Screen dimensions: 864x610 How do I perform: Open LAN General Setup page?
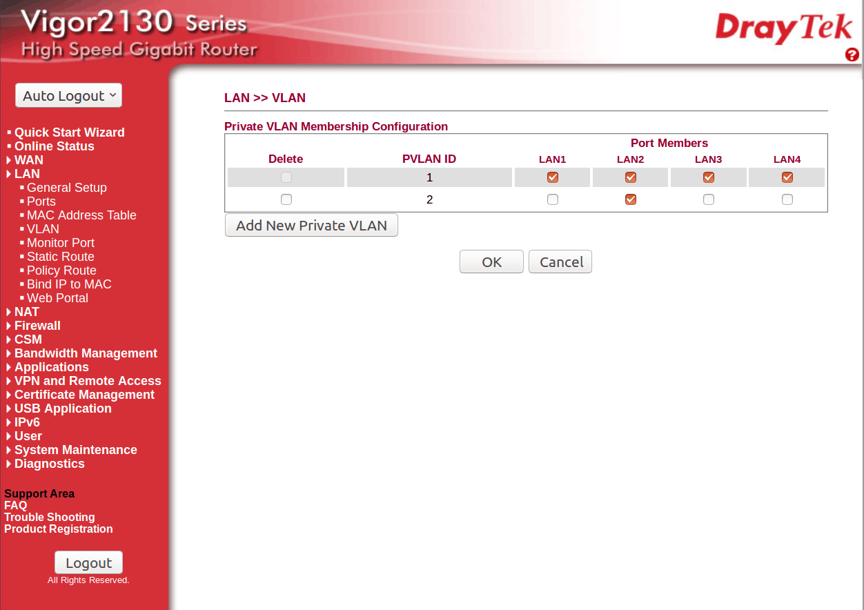66,188
